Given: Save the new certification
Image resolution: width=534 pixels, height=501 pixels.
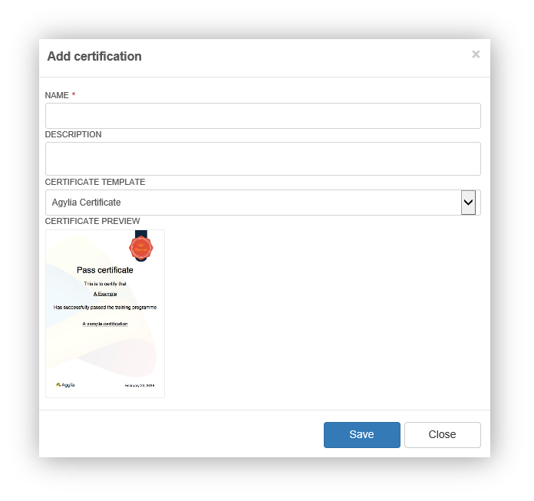Looking at the screenshot, I should pos(362,434).
